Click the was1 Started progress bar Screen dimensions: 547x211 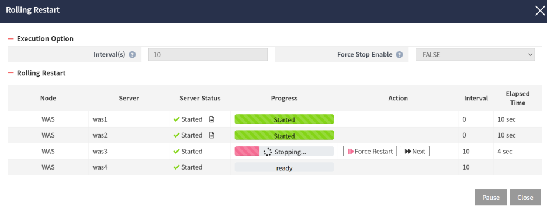pos(285,119)
